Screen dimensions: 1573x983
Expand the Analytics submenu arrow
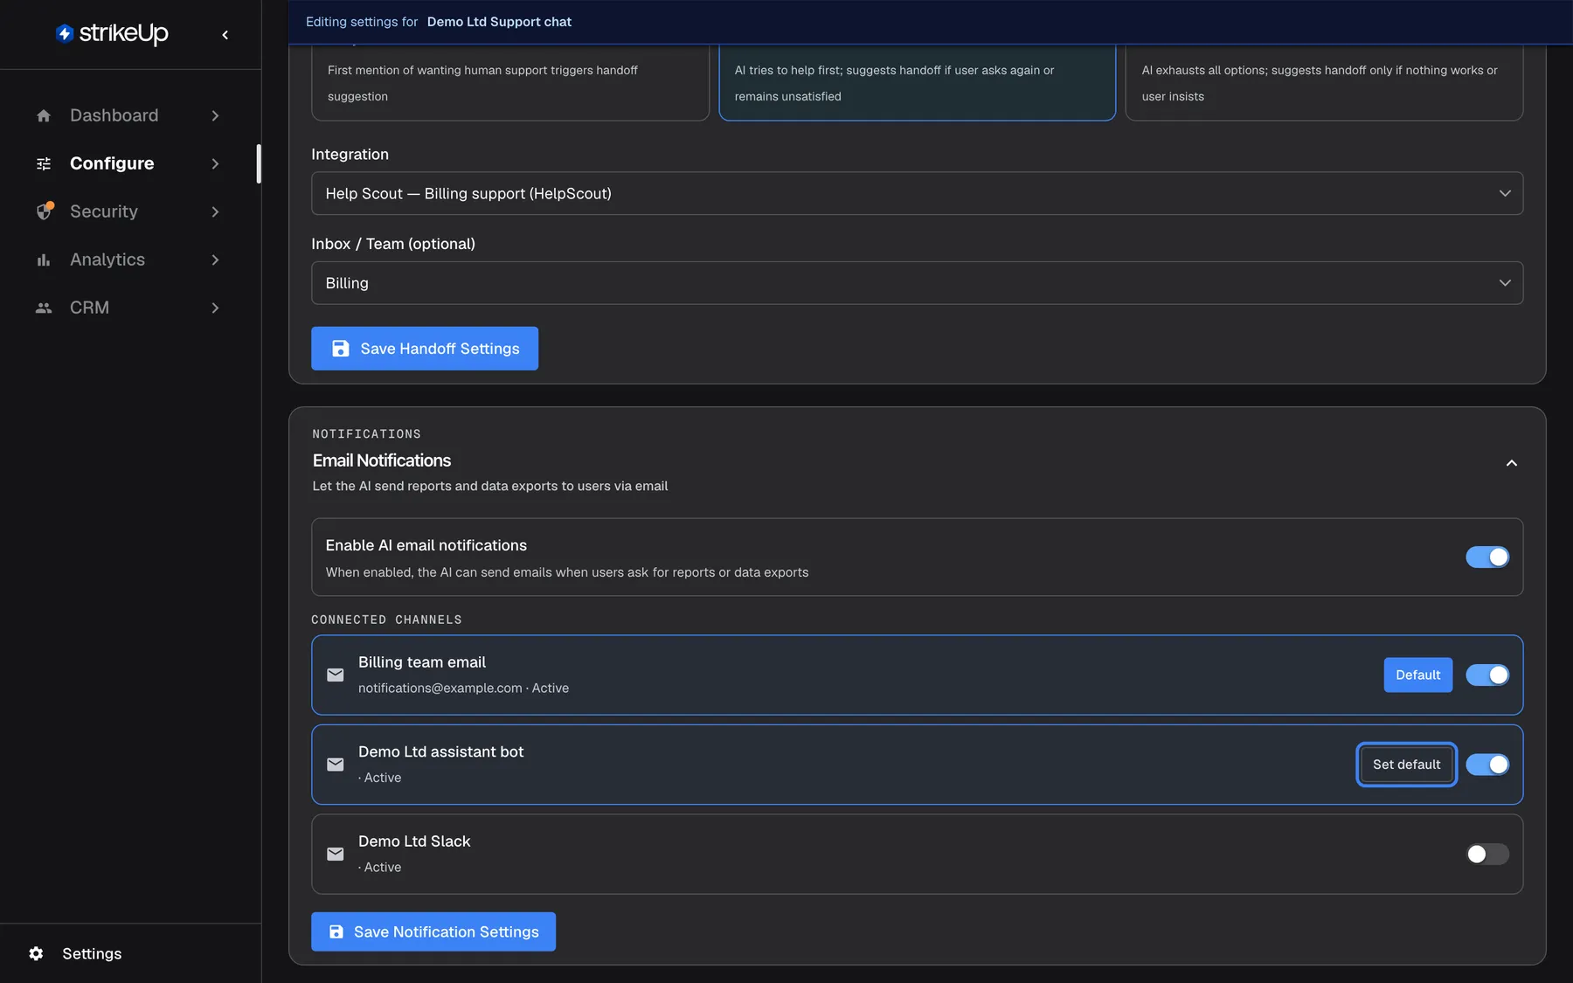[215, 260]
